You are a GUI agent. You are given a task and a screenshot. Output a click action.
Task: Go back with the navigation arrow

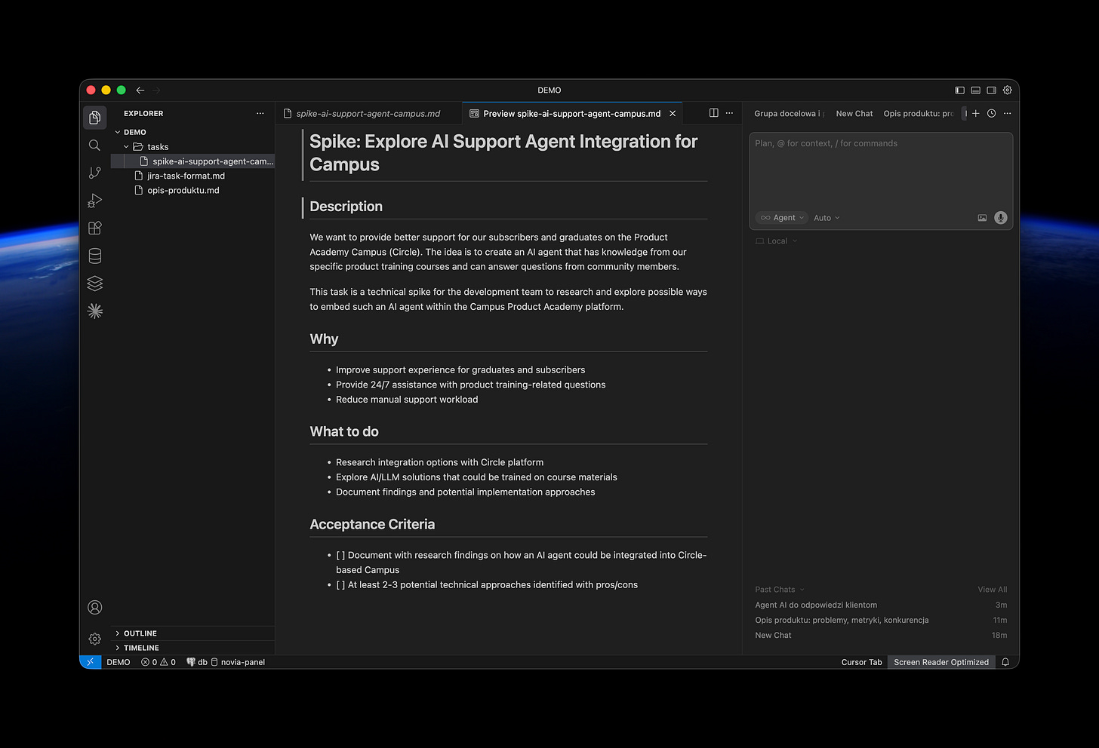point(140,90)
